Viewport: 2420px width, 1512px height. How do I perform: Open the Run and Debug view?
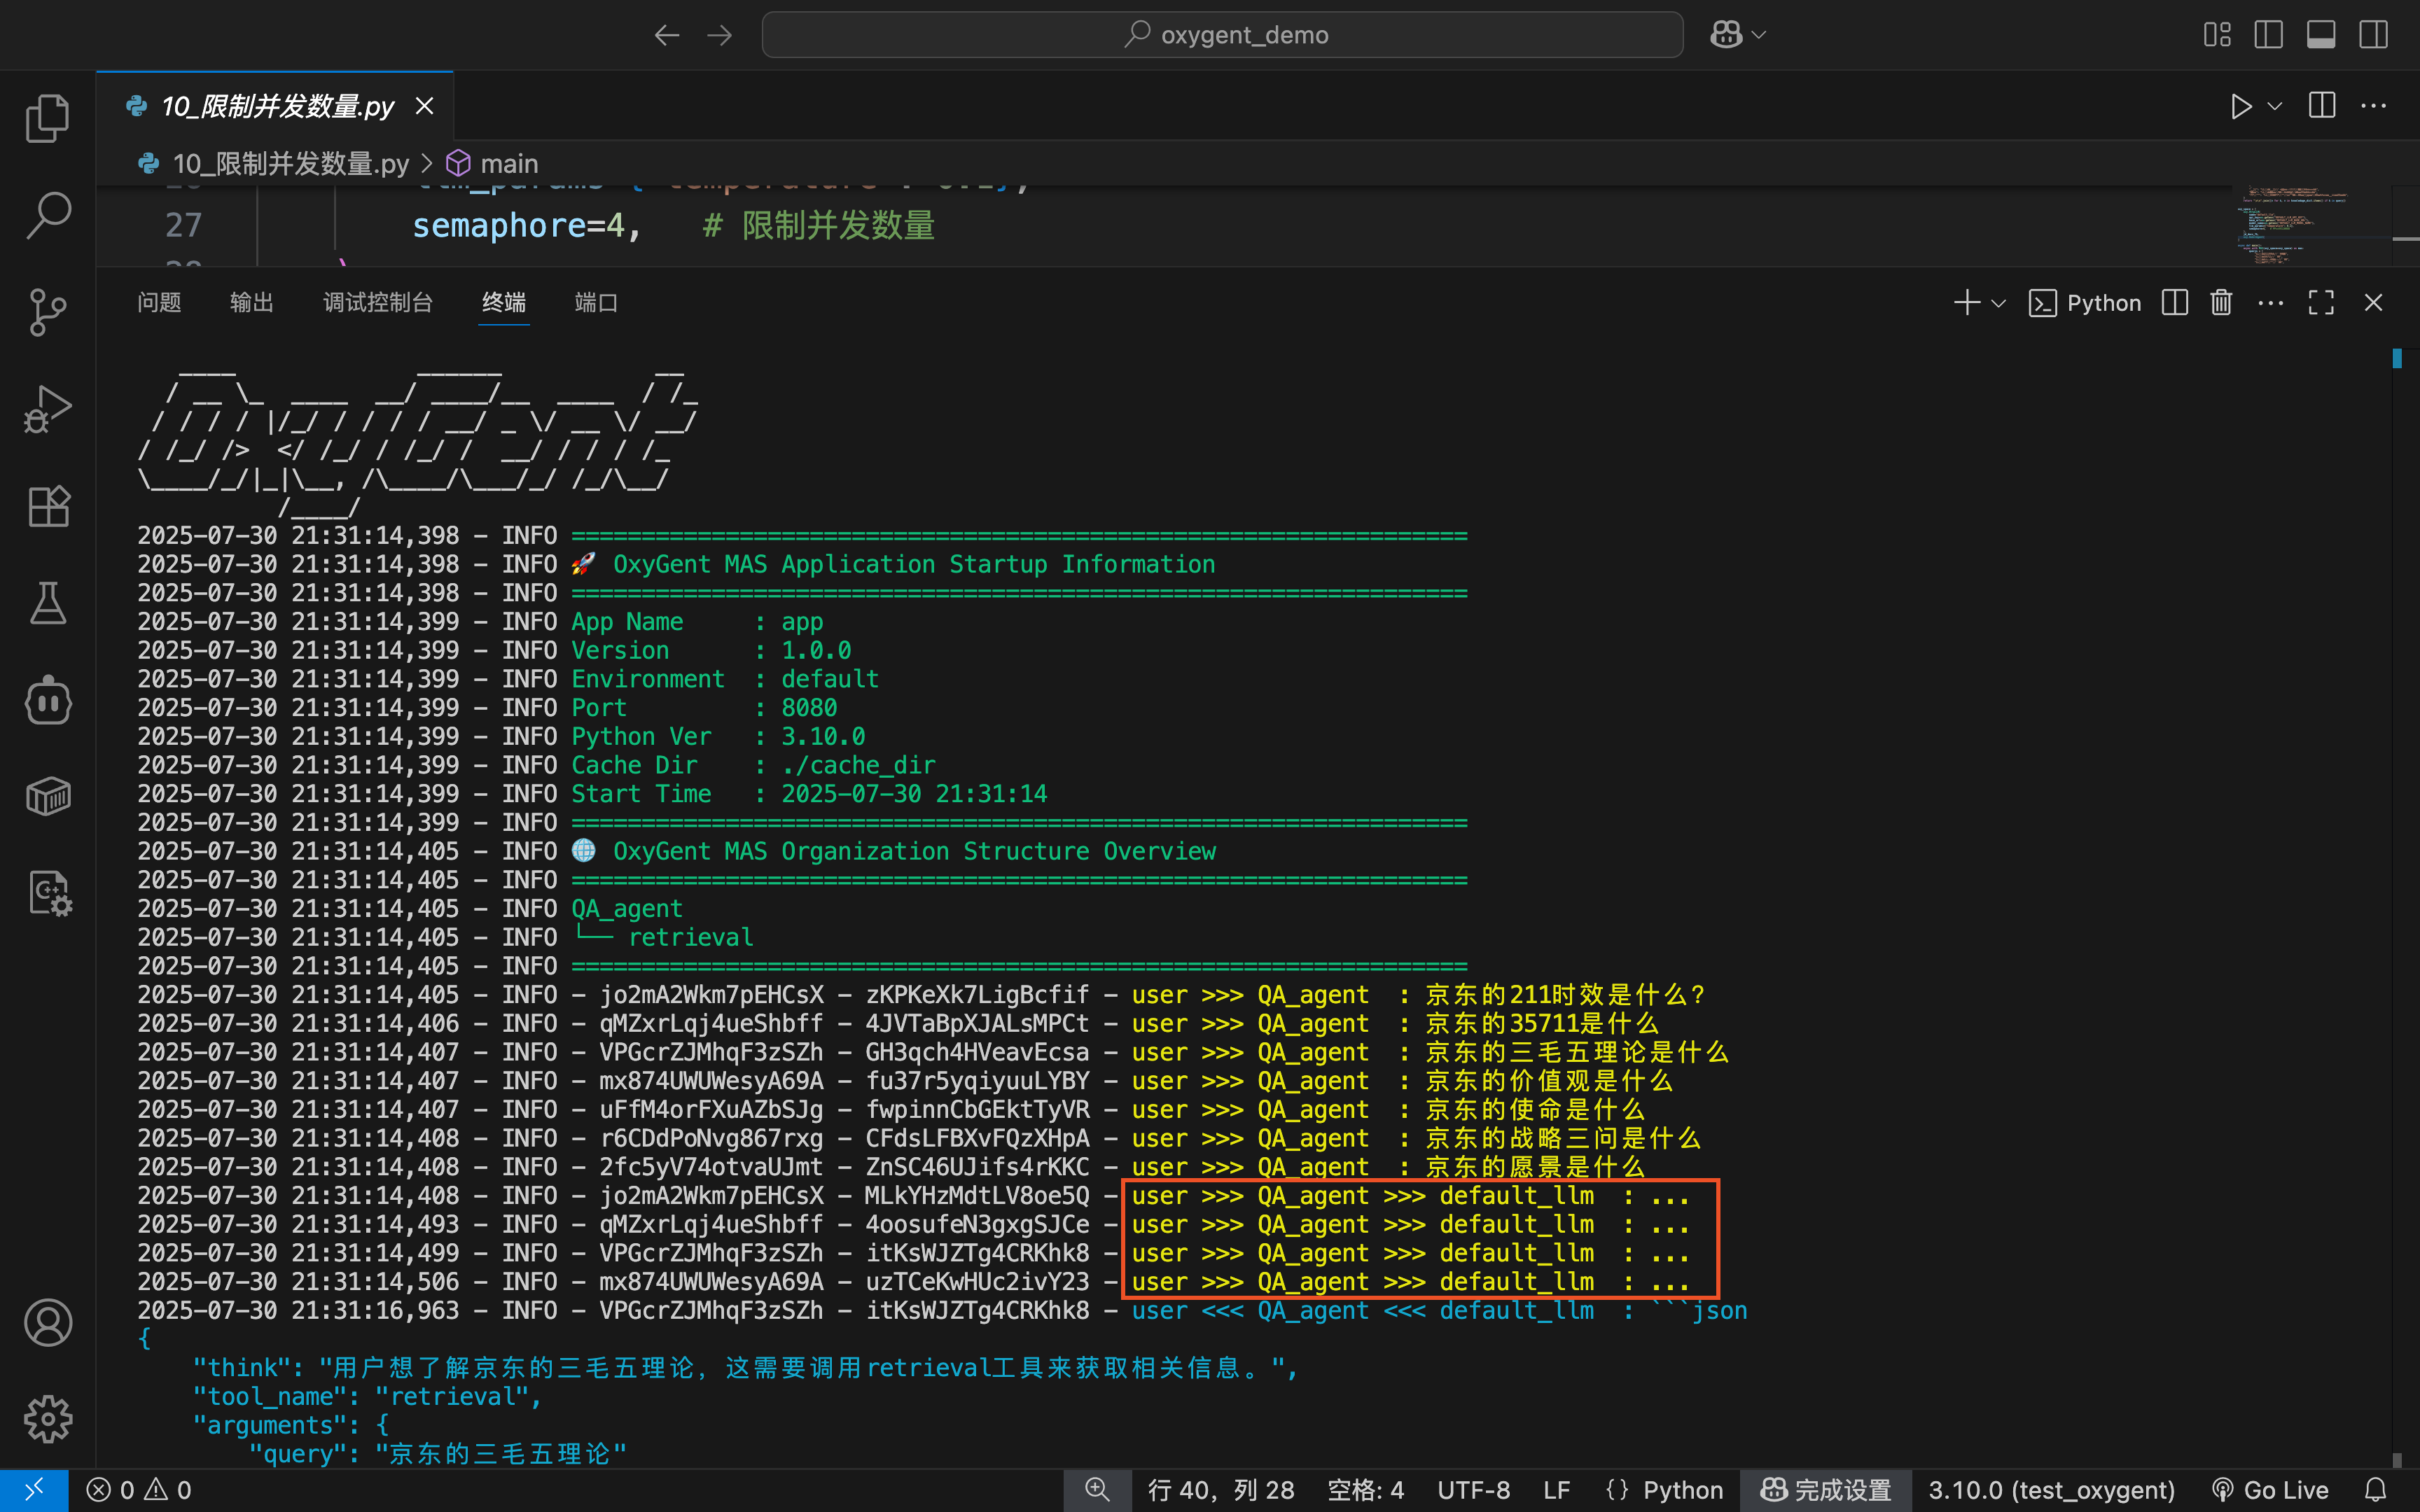[47, 409]
